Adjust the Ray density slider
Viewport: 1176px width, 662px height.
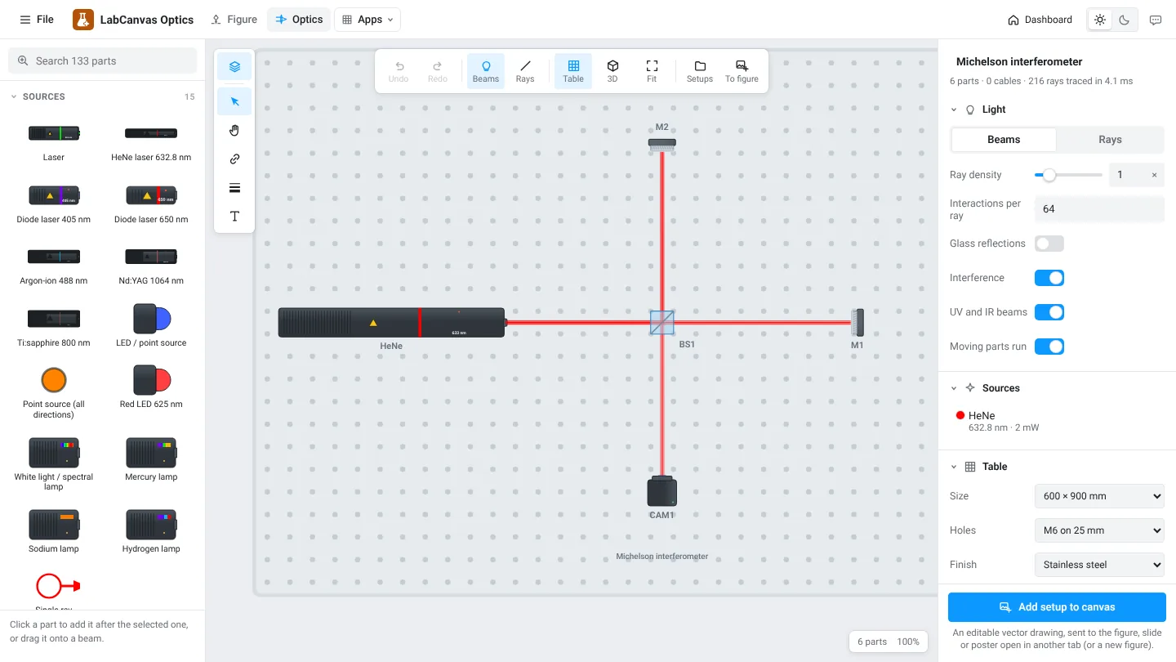(1068, 175)
